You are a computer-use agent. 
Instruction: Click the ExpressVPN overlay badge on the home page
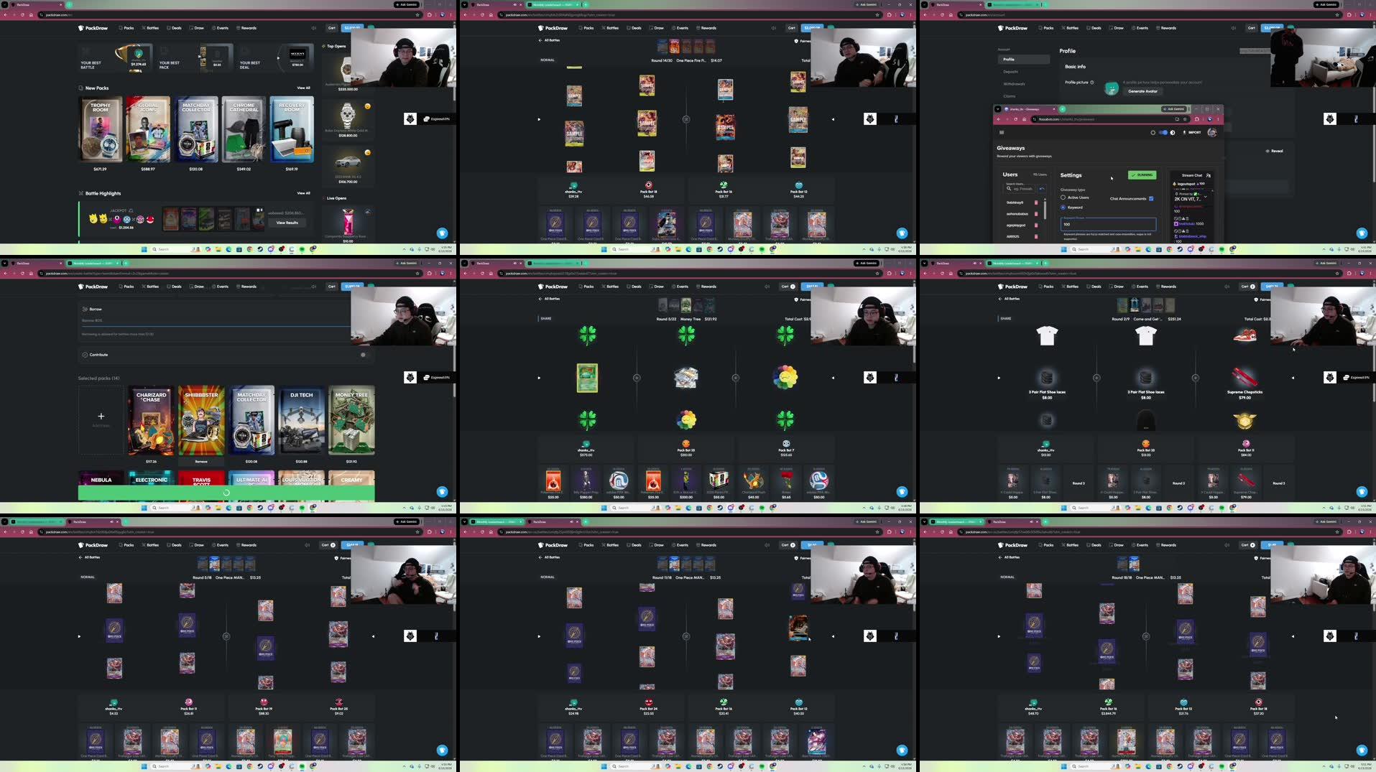click(436, 118)
